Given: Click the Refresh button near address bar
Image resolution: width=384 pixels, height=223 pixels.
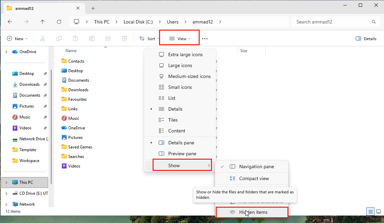Looking at the screenshot, I should (x=59, y=22).
